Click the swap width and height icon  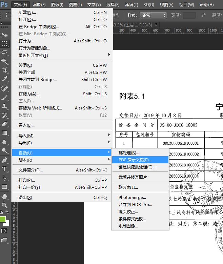(204, 15)
